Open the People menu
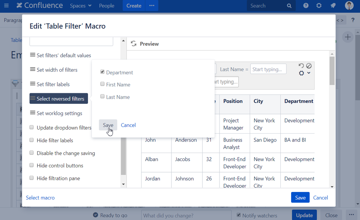The width and height of the screenshot is (360, 220). pos(107,6)
